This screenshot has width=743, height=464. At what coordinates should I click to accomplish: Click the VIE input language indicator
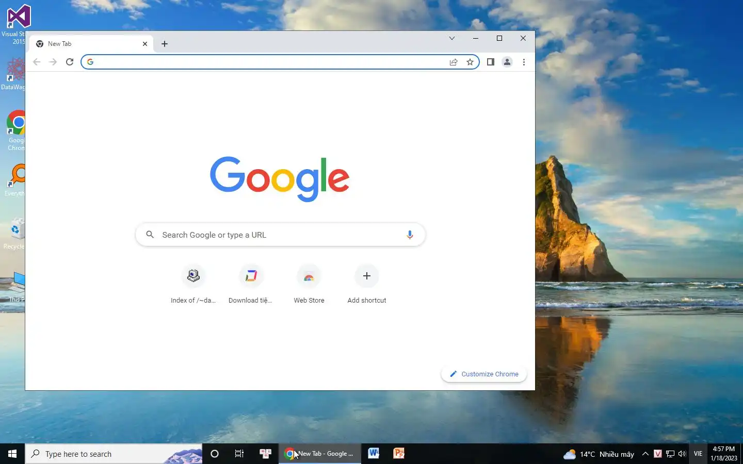pos(698,454)
